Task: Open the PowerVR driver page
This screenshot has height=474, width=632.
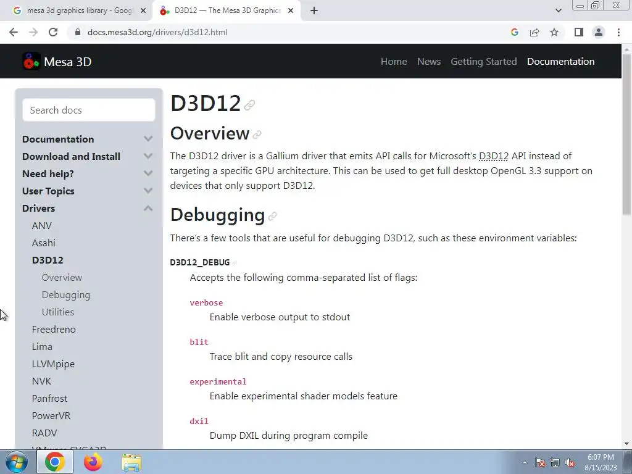Action: pos(51,416)
